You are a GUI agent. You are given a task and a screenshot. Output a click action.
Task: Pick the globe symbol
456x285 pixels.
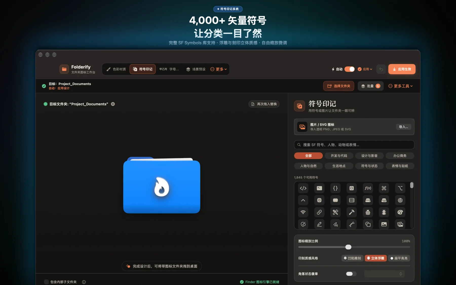point(400,200)
